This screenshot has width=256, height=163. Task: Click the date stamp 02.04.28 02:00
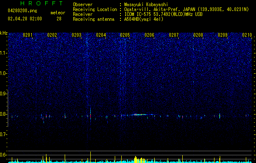click(x=25, y=19)
